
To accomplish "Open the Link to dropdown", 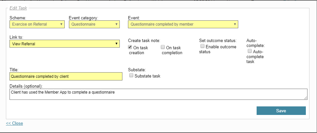I will [65, 44].
